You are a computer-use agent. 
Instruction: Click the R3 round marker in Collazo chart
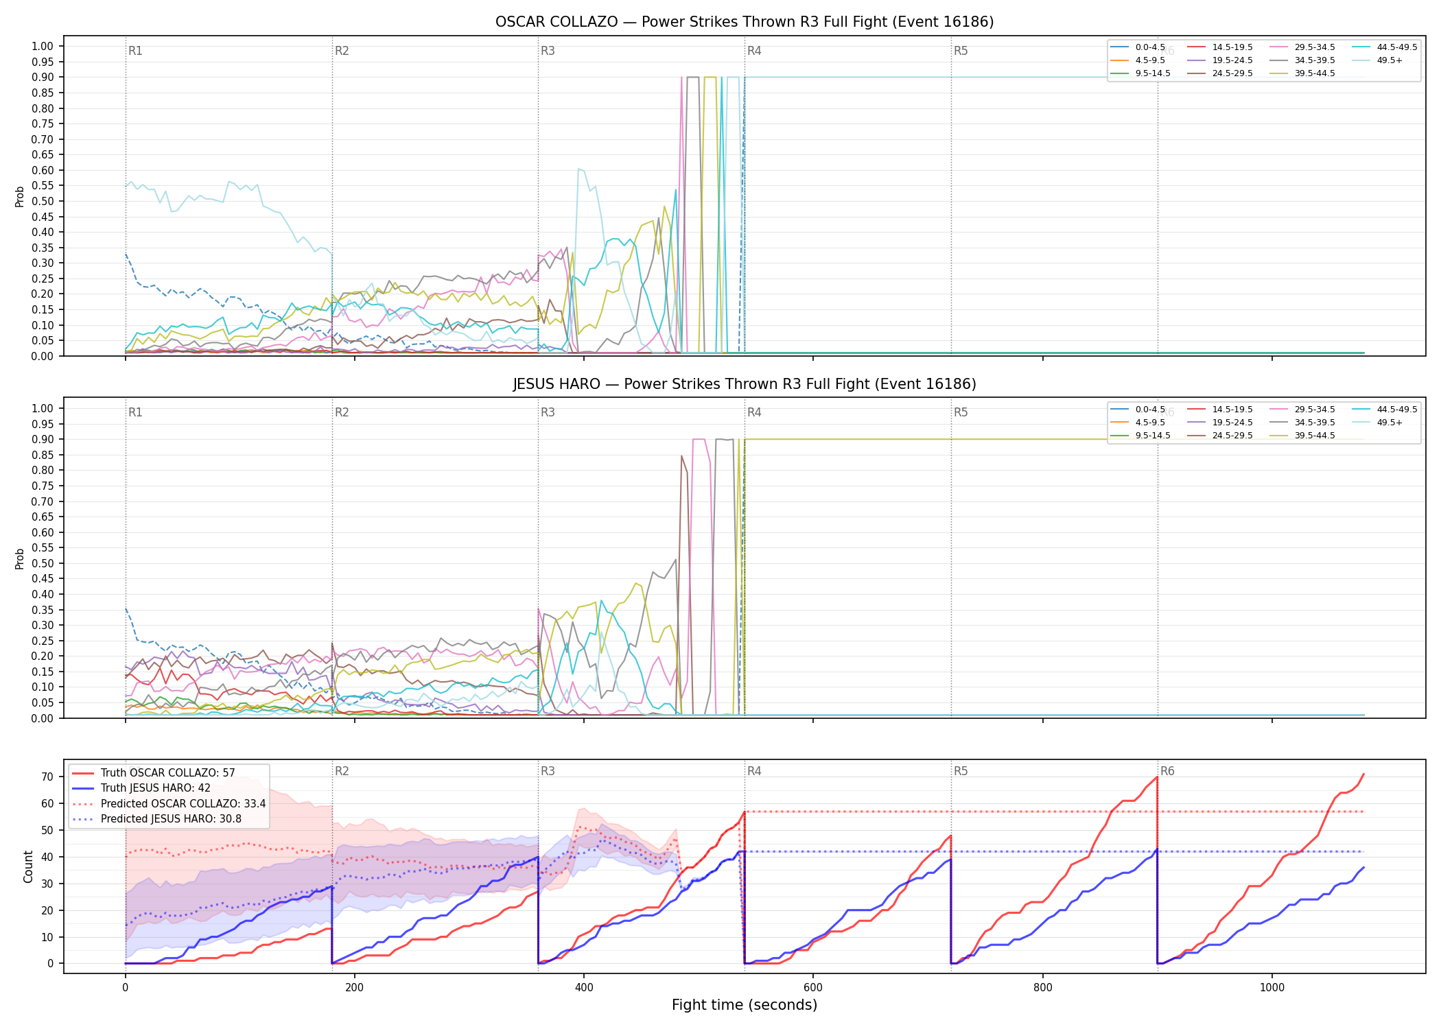click(x=548, y=51)
